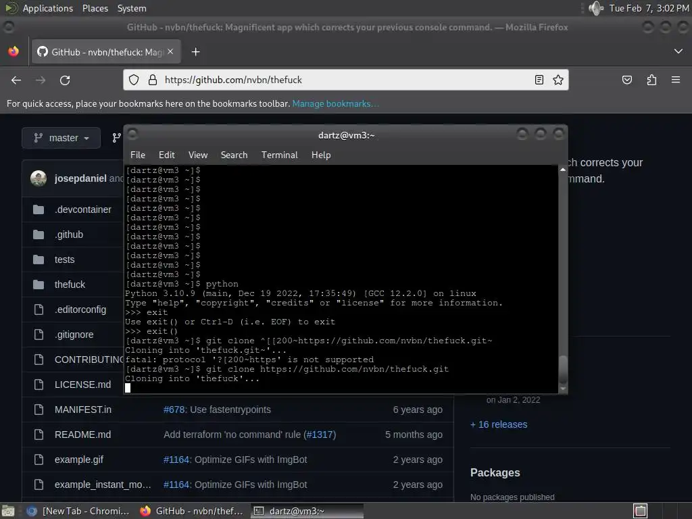Click josepdaniel avatar image
This screenshot has height=519, width=692.
[x=39, y=178]
